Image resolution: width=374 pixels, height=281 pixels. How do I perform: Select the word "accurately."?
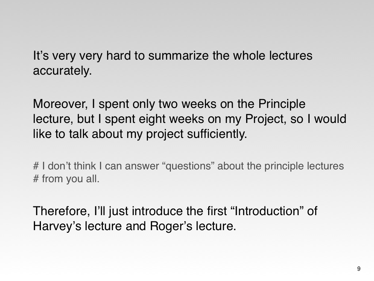[x=62, y=71]
